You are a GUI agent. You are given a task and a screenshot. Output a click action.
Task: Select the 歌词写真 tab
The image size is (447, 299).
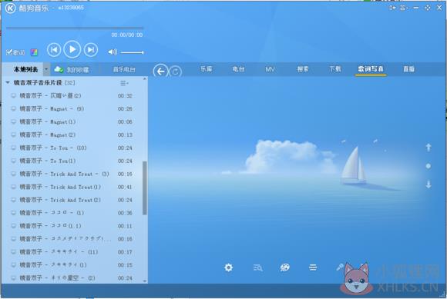pos(371,69)
